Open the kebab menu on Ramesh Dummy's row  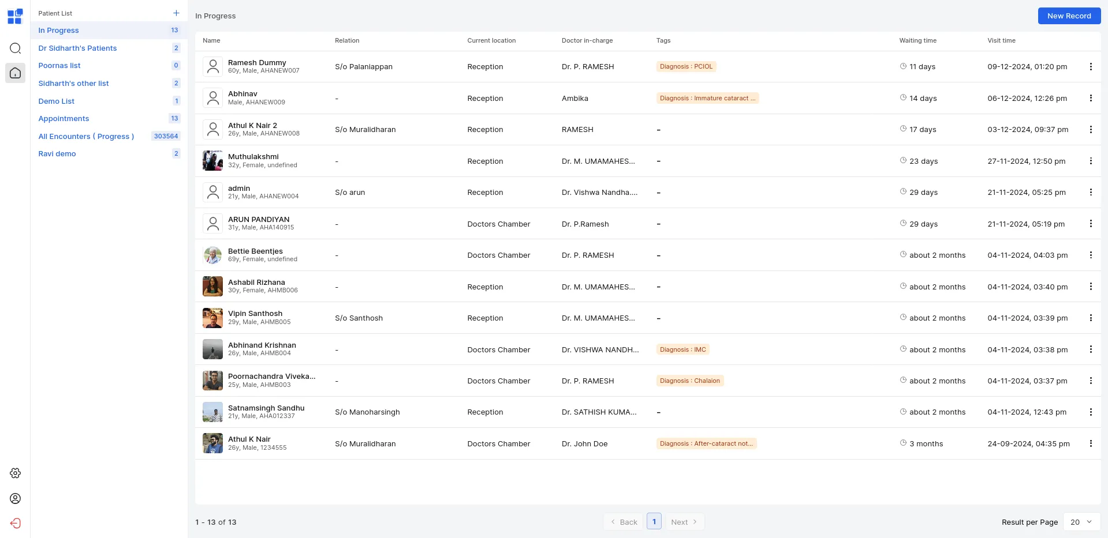1091,66
